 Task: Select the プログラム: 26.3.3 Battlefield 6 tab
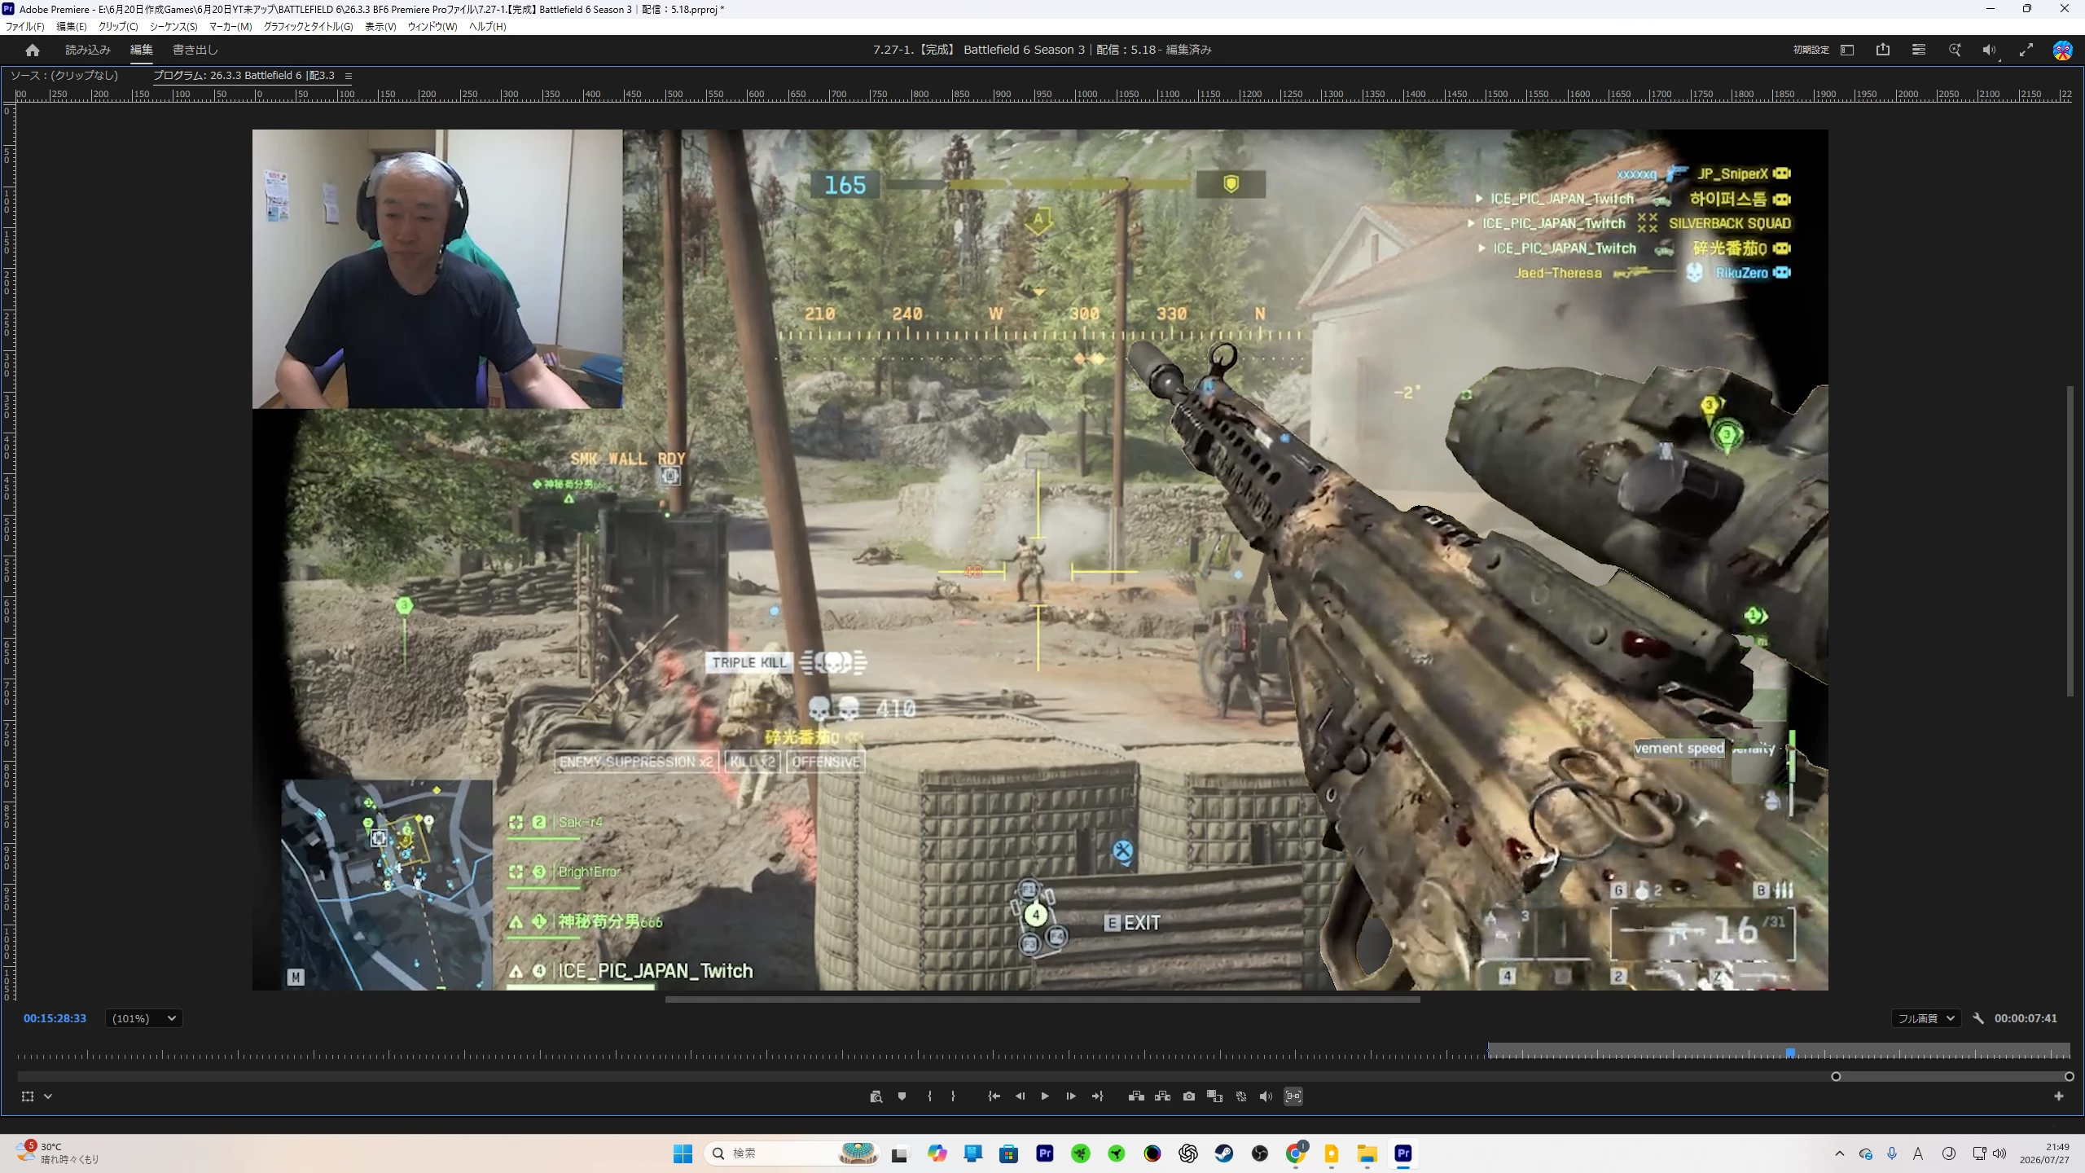pyautogui.click(x=244, y=76)
